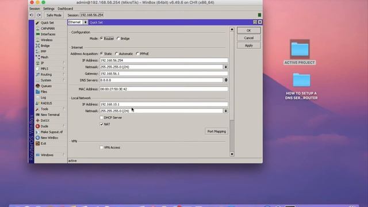Open PPP in sidebar
Viewport: 368px width, 207px height.
(43, 51)
